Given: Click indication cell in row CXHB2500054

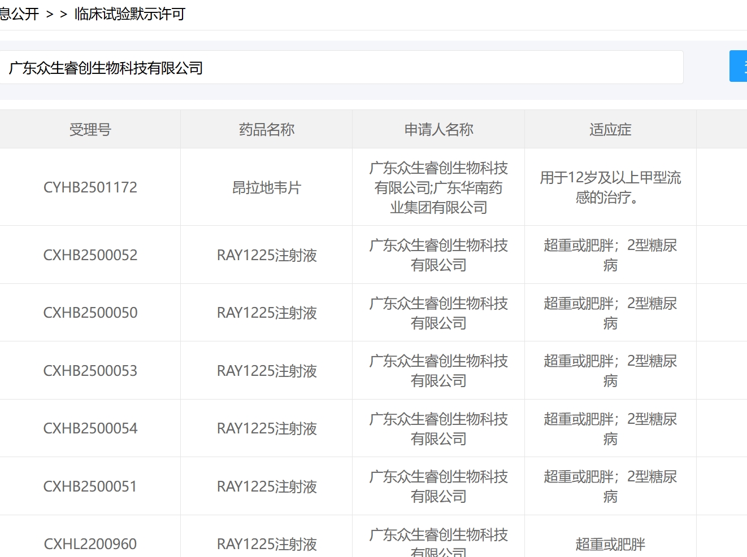Looking at the screenshot, I should 610,428.
